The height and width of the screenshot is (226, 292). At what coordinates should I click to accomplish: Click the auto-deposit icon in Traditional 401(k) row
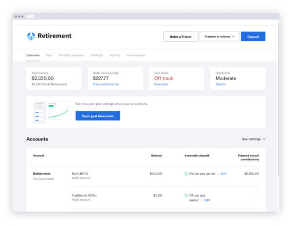point(186,195)
